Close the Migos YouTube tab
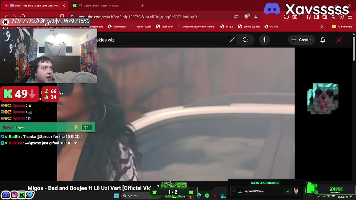 click(x=64, y=6)
